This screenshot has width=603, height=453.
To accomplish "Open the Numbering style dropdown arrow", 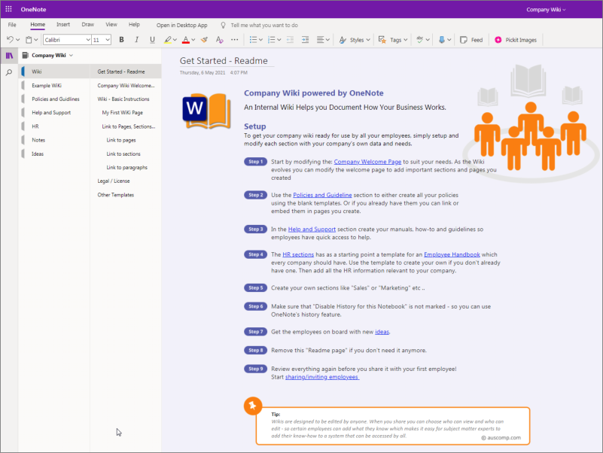I will [x=279, y=40].
